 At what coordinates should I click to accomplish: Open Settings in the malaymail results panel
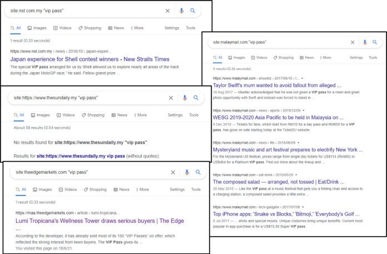click(x=356, y=58)
